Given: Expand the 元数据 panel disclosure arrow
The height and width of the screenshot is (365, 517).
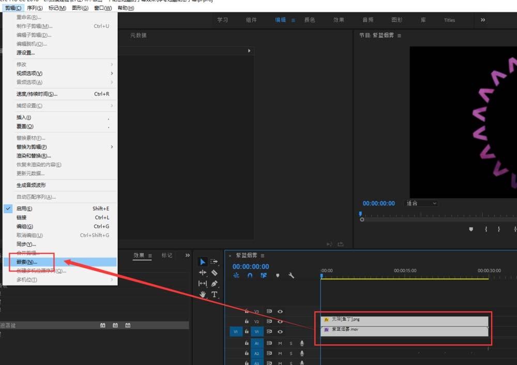Looking at the screenshot, I should pyautogui.click(x=249, y=51).
